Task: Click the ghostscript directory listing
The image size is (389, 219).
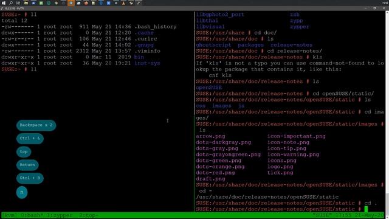Action: click(x=213, y=45)
